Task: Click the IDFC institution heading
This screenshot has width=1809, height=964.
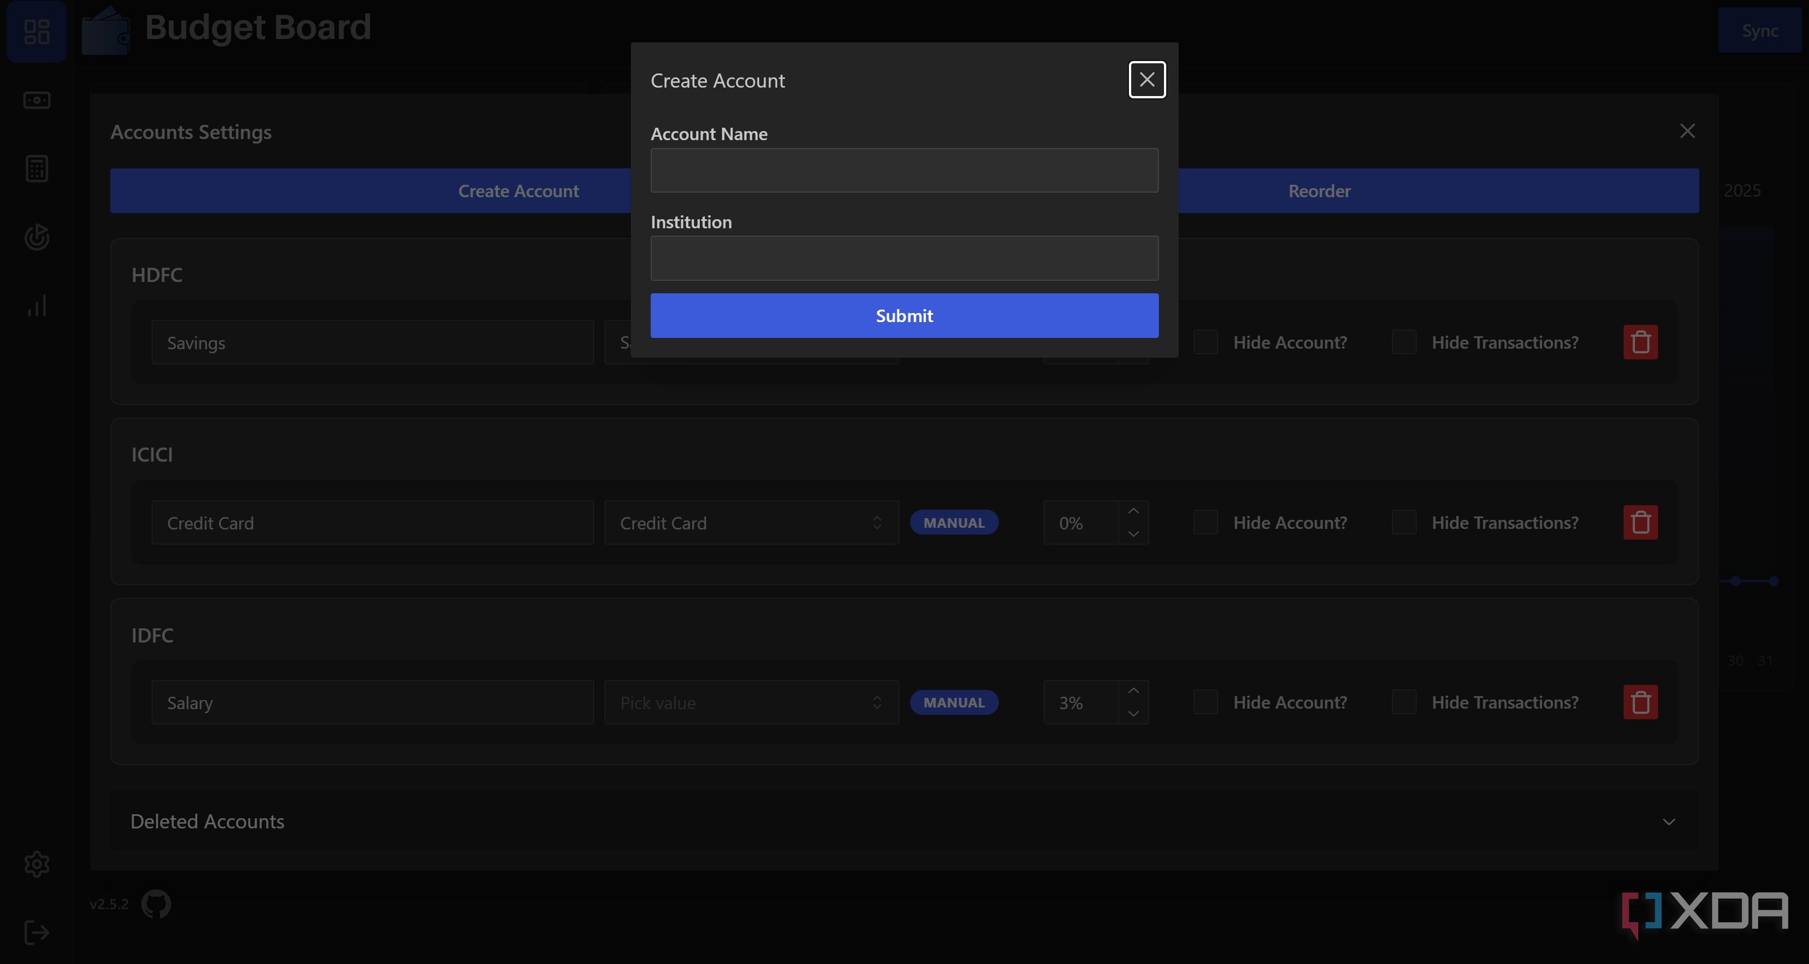Action: coord(153,635)
